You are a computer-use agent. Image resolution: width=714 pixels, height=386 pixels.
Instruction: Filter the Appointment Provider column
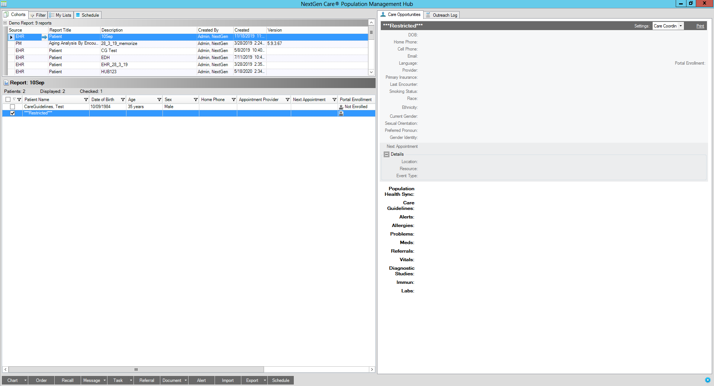click(287, 100)
